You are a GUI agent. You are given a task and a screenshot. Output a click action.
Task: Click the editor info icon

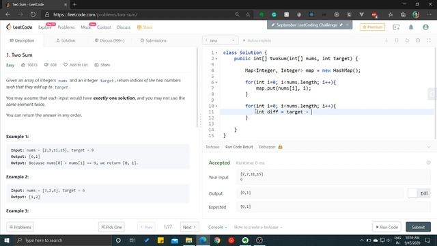point(386,40)
